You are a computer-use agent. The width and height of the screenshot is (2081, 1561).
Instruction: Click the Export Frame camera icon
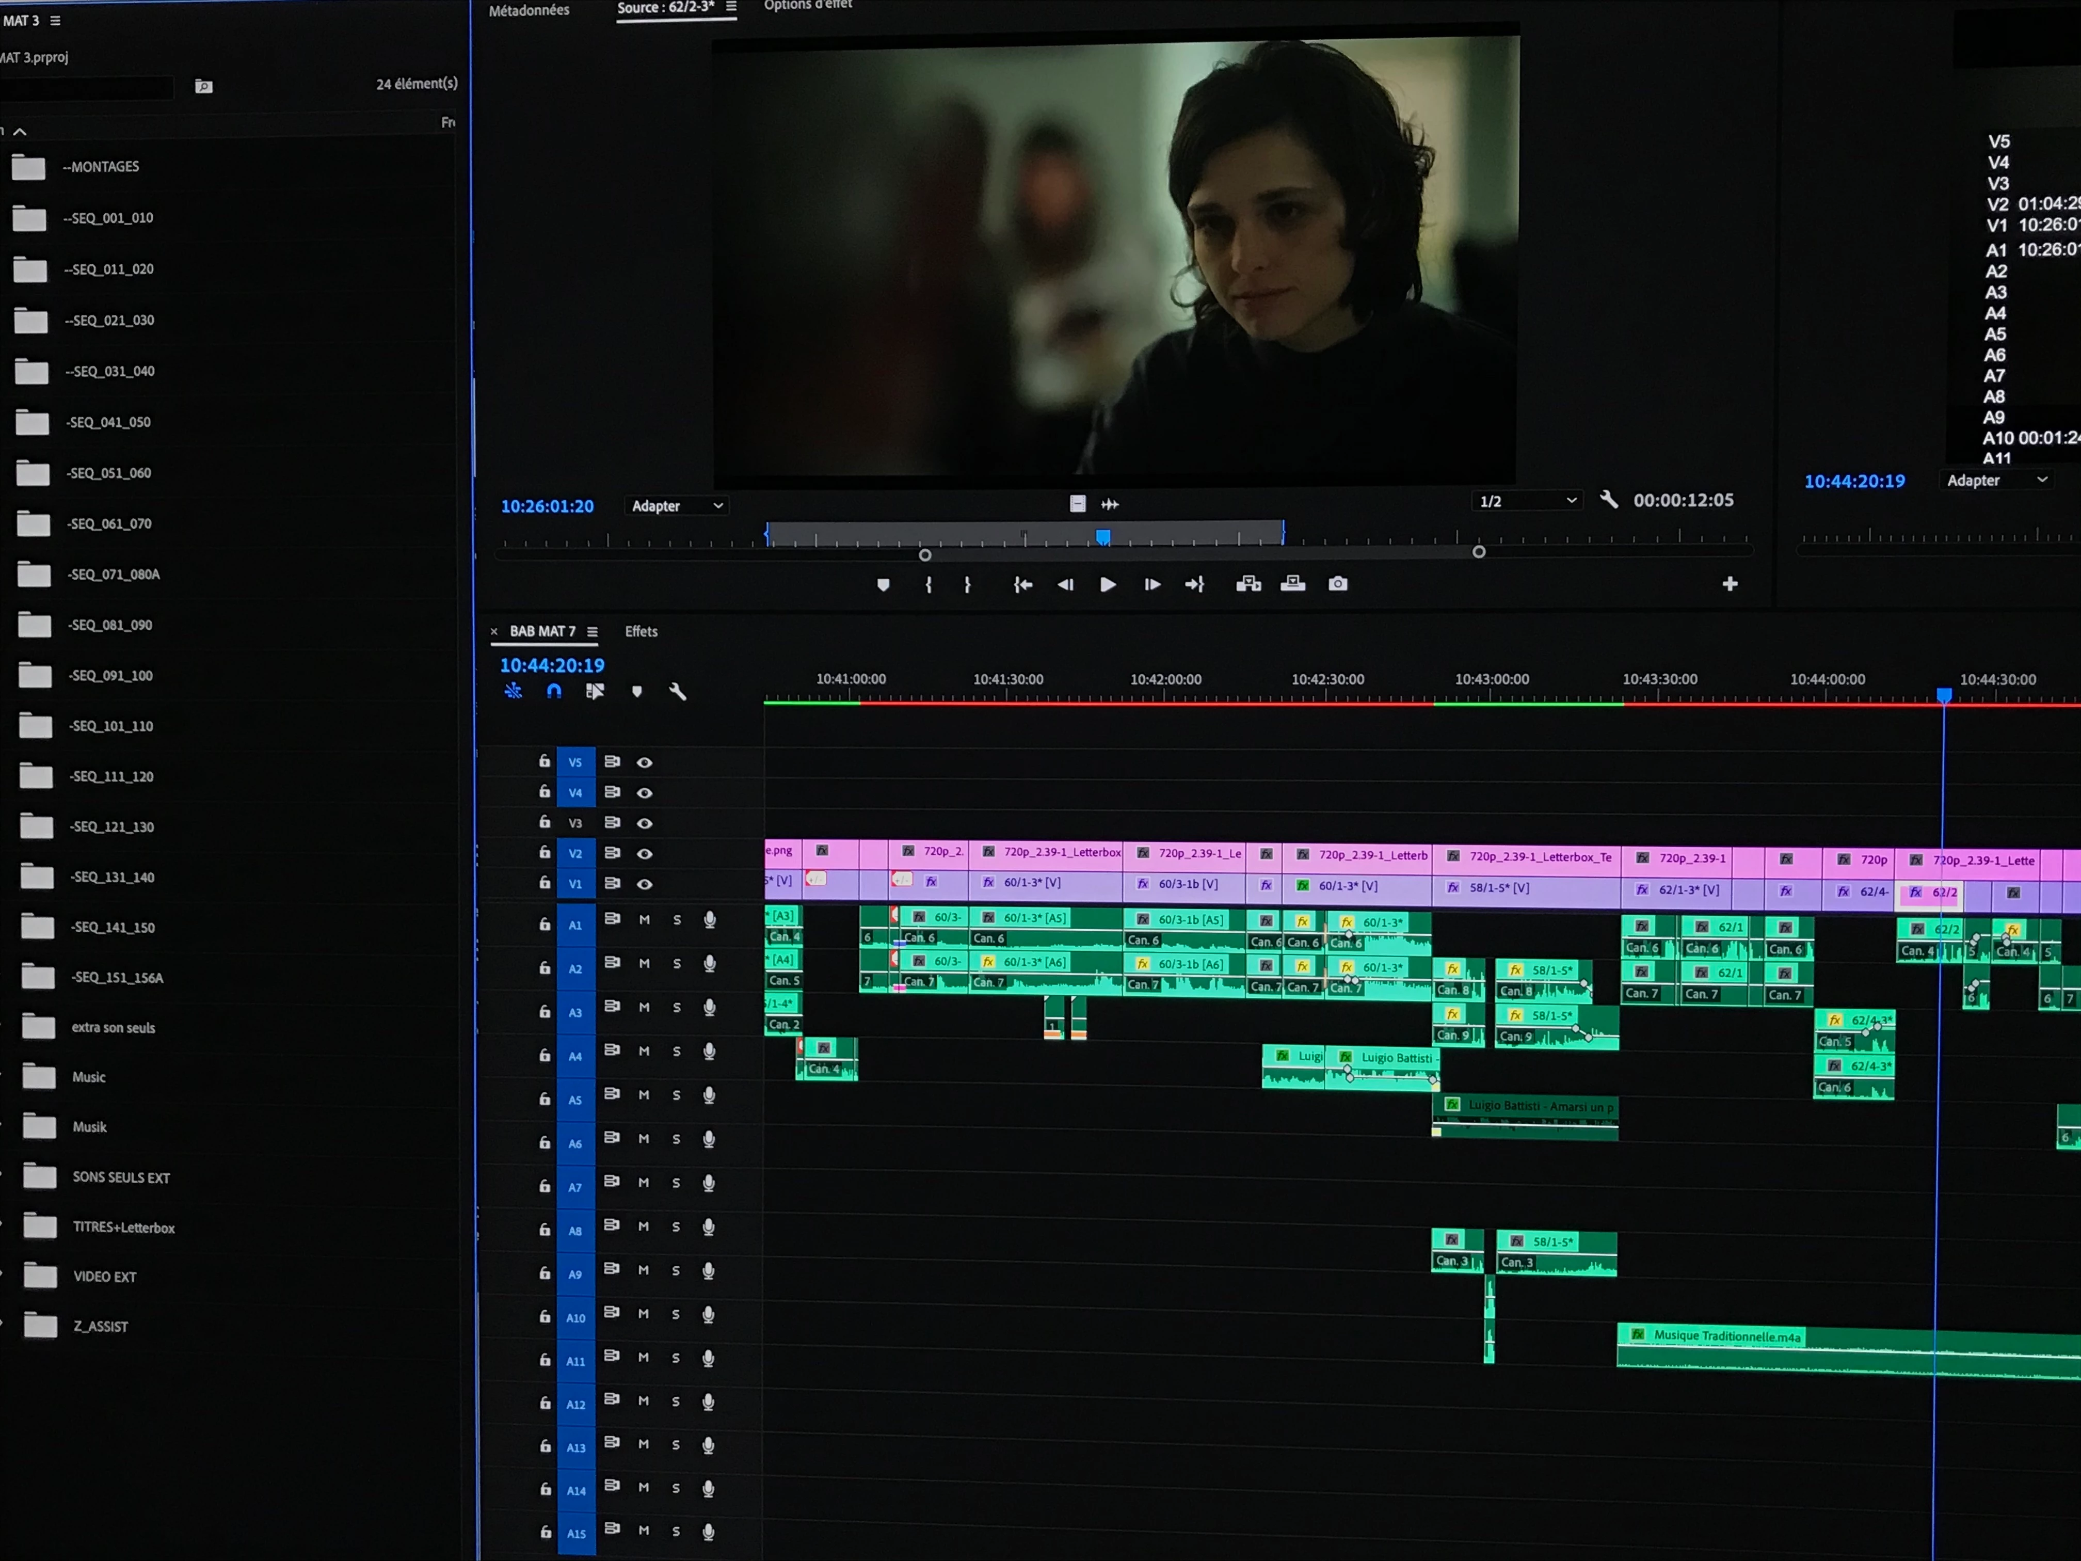(x=1337, y=584)
